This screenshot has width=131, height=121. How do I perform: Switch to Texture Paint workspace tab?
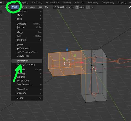point(53,2)
